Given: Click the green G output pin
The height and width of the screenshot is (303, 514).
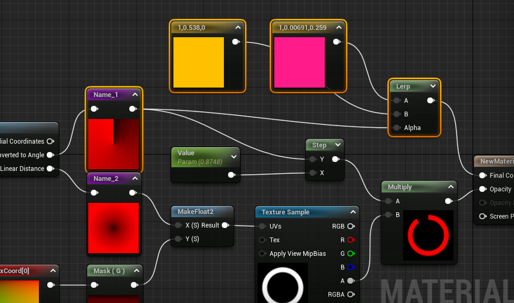Looking at the screenshot, I should pyautogui.click(x=351, y=254).
